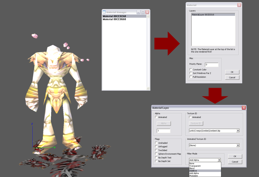Viewport: 259px width, 177px height.
Task: Collapse the Filter Mode dropdown arrow
Action: tap(219, 160)
